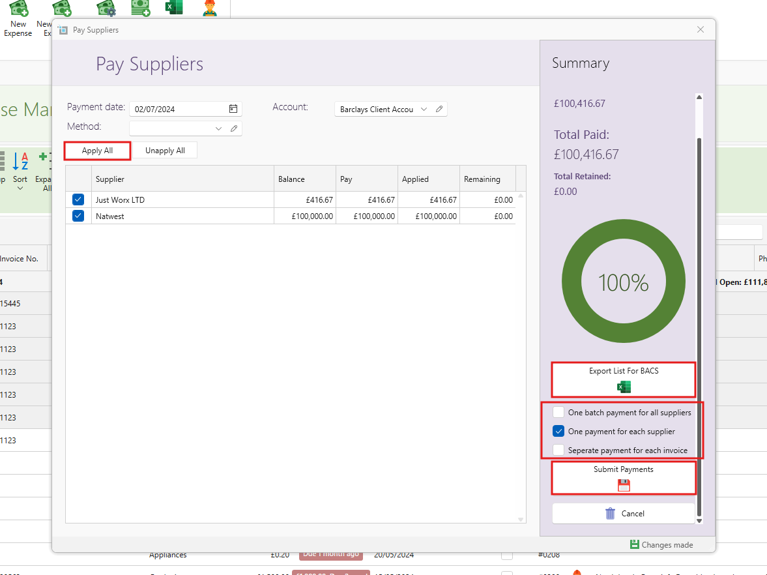767x575 pixels.
Task: Edit the Account with pencil icon
Action: 439,109
